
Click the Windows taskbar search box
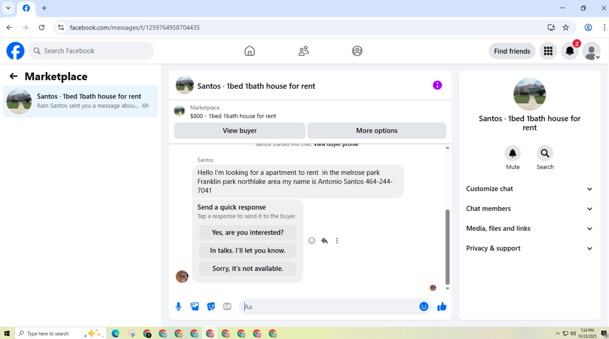pyautogui.click(x=60, y=334)
